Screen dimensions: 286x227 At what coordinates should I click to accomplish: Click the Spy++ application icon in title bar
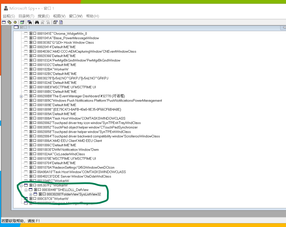point(6,8)
